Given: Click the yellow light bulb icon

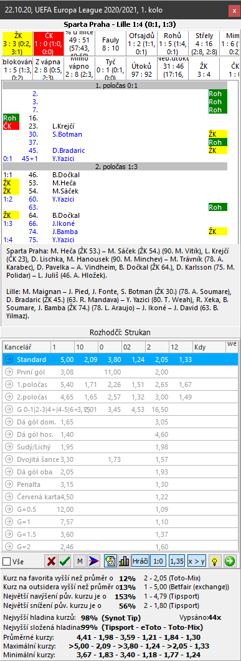Looking at the screenshot, I should click(x=215, y=562).
